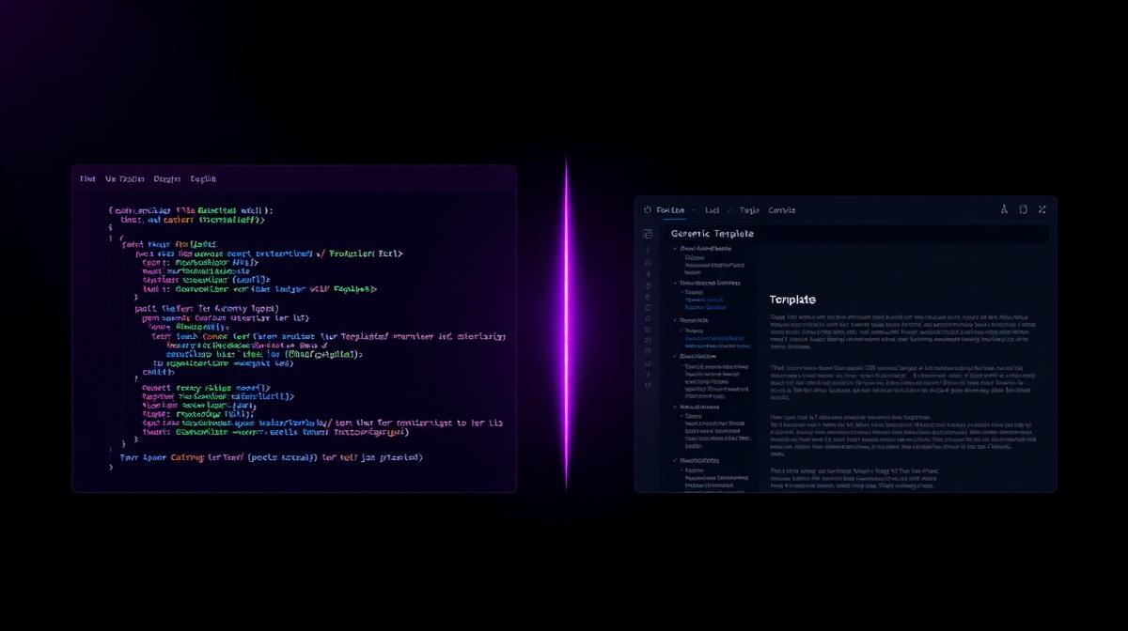Screen dimensions: 1128x631
Task: Click the copy document icon in right window header
Action: tap(1023, 210)
